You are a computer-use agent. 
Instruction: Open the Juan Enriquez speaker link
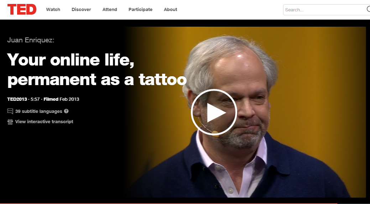coord(31,40)
